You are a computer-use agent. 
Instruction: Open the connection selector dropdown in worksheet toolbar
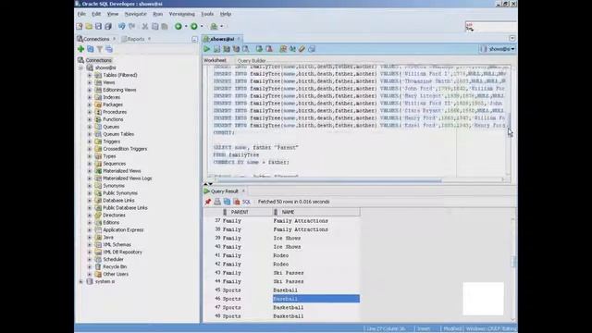coord(498,49)
